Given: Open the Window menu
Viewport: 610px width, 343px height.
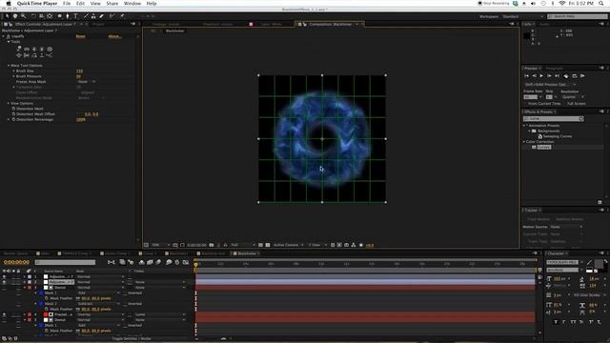Looking at the screenshot, I should coord(132,4).
